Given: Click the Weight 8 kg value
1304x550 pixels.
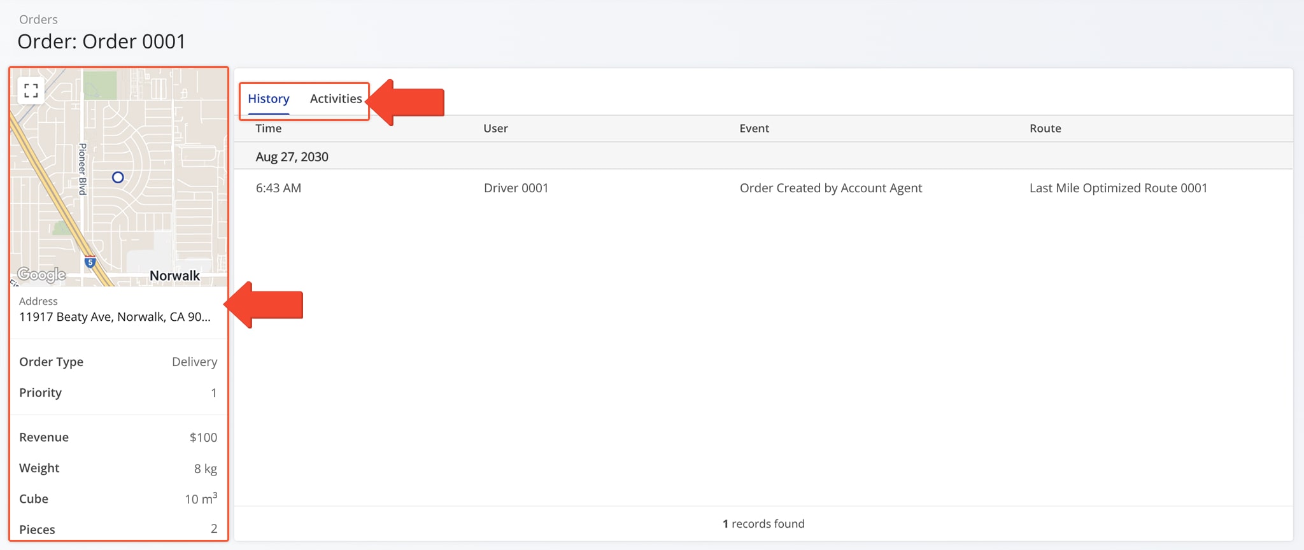Looking at the screenshot, I should [206, 469].
